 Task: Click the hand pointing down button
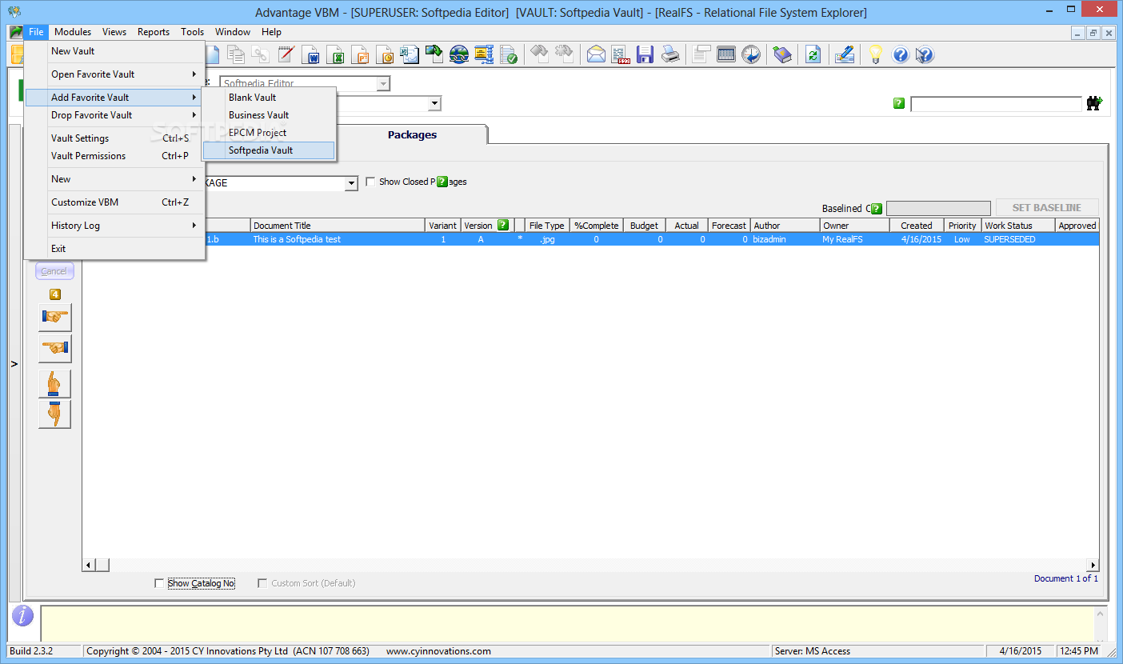55,414
